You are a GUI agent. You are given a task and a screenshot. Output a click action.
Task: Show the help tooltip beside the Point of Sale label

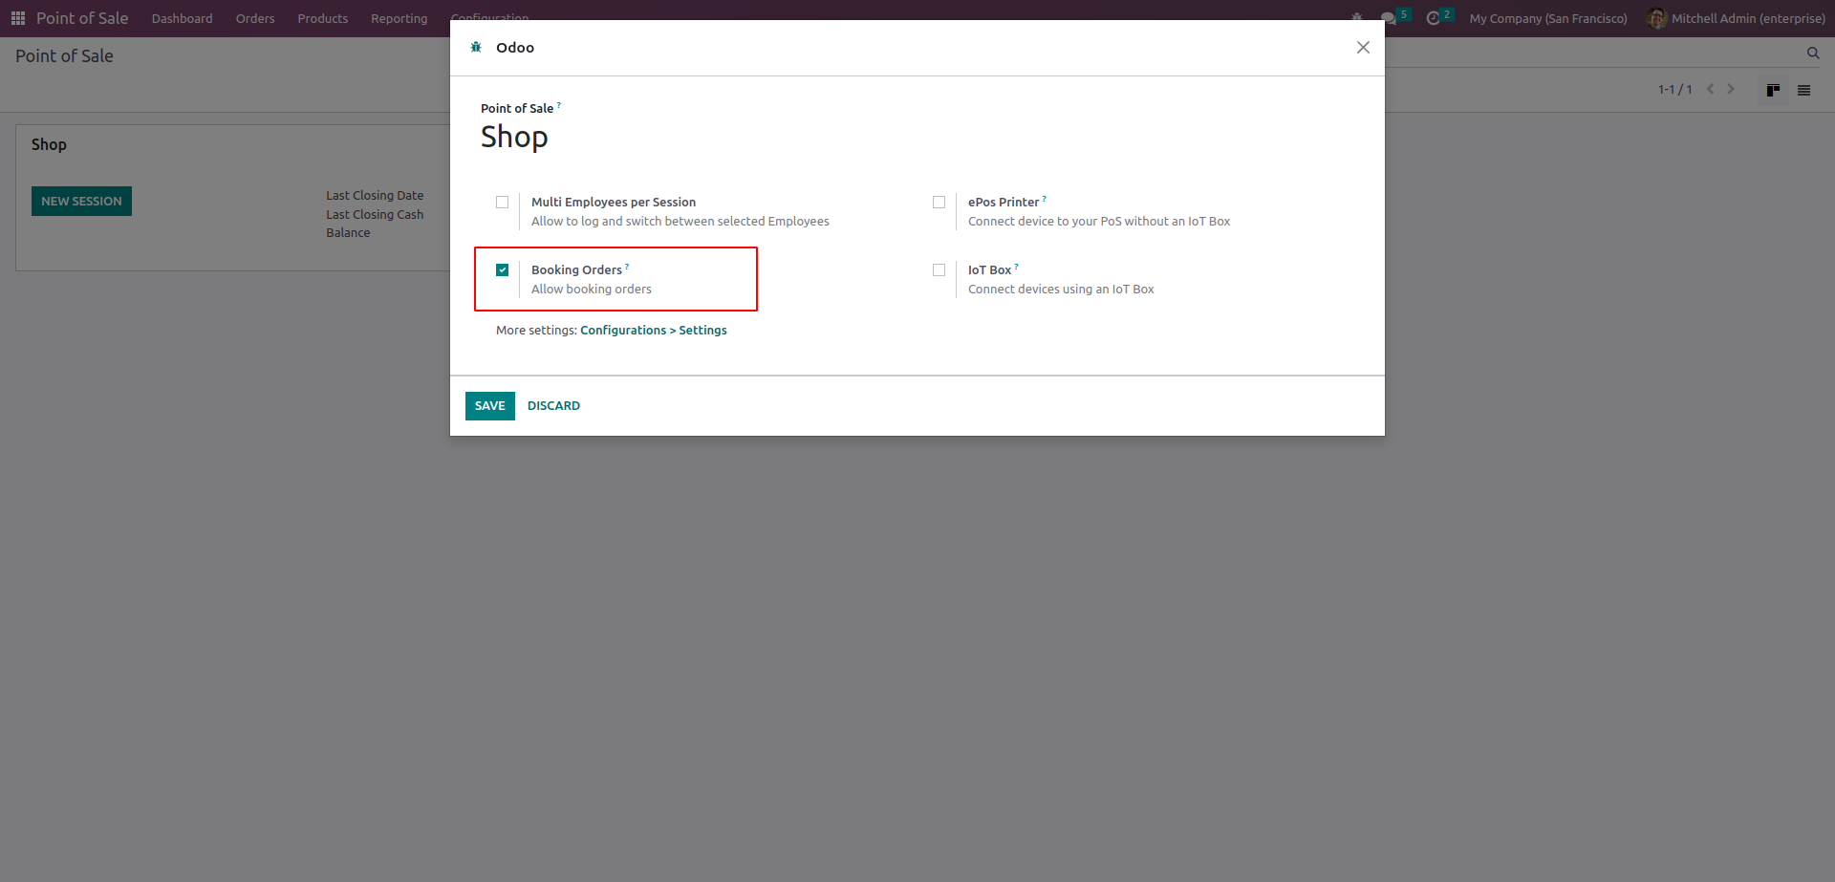(x=559, y=105)
